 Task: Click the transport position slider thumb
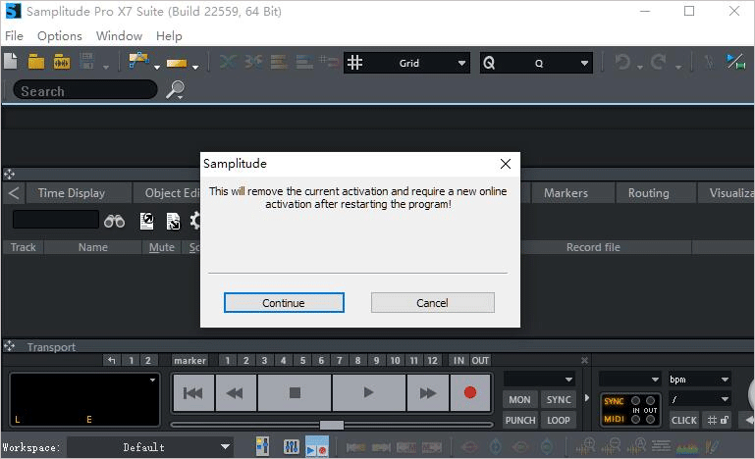[332, 425]
